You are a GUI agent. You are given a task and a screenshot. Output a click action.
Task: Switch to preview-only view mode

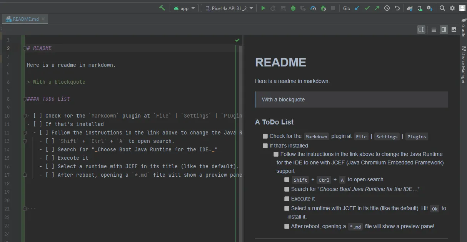(454, 30)
